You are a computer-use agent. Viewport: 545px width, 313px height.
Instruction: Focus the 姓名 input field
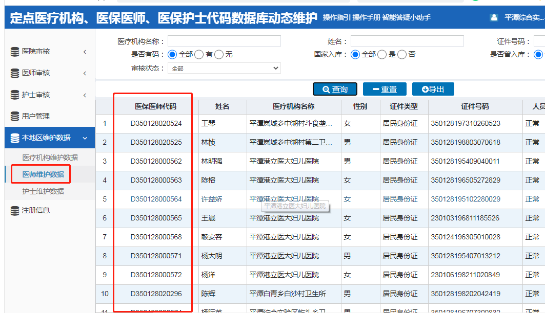407,41
